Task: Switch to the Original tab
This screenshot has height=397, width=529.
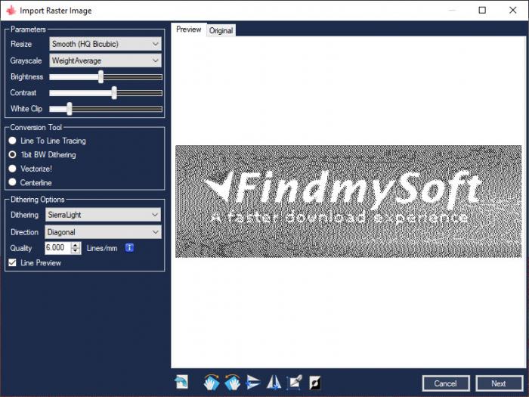Action: click(x=221, y=30)
